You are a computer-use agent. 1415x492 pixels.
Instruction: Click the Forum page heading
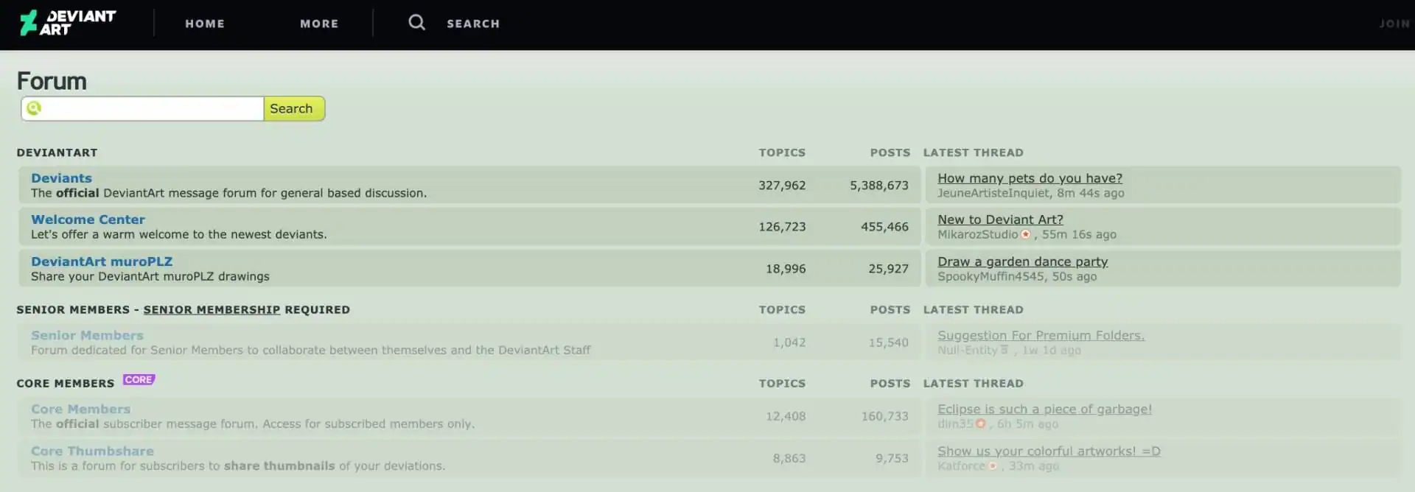click(52, 81)
